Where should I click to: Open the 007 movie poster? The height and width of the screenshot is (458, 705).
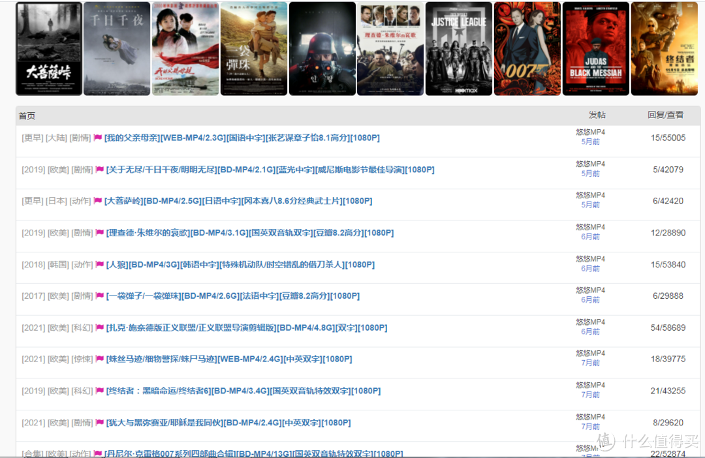point(527,49)
